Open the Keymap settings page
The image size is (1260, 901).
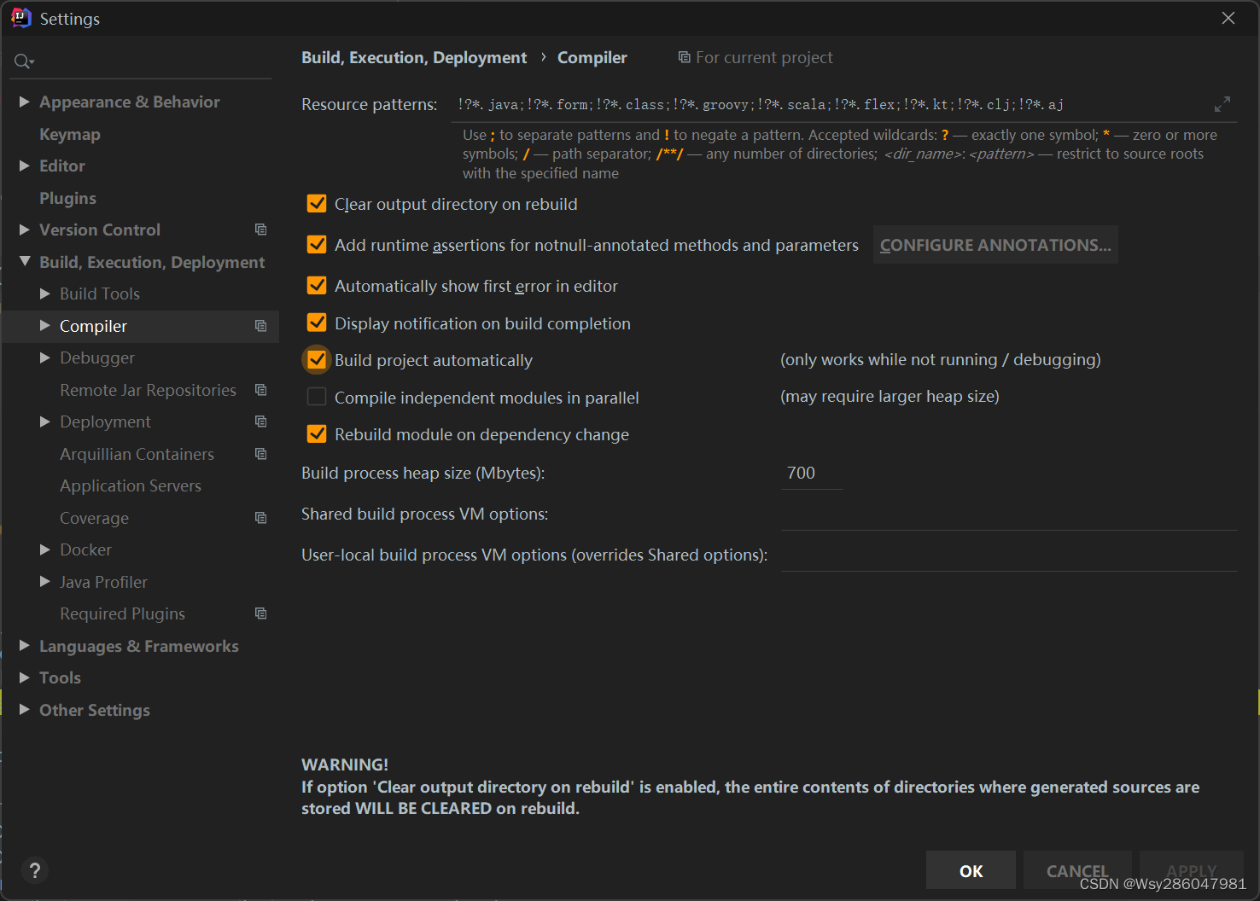[x=70, y=134]
